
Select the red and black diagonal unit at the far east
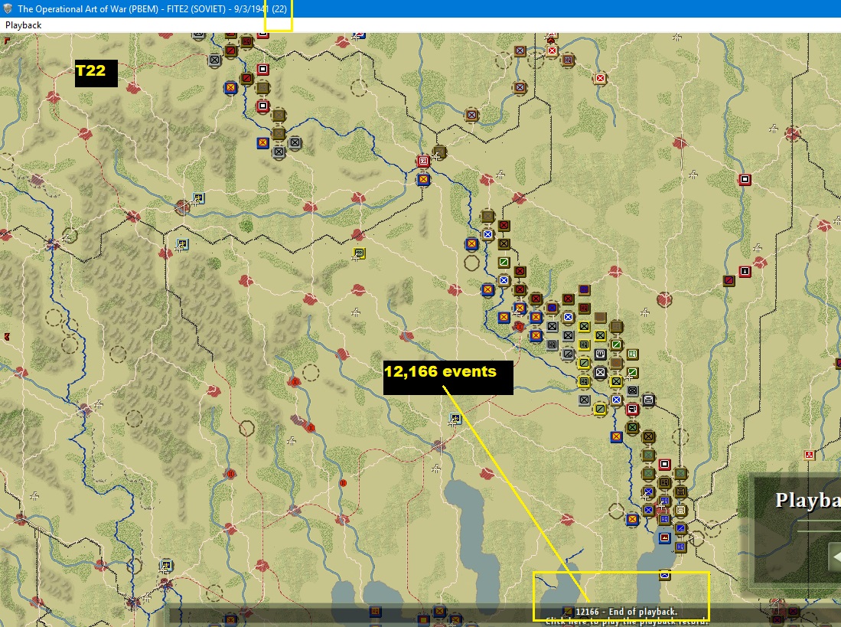click(729, 280)
